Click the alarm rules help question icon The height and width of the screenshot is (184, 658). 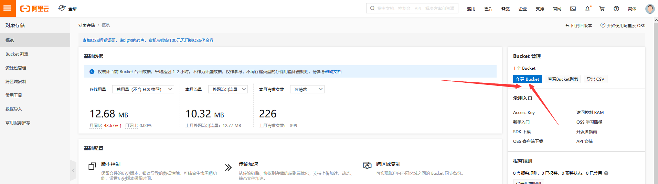click(606, 173)
